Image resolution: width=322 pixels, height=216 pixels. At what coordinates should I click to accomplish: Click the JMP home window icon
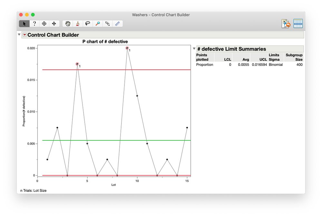[x=286, y=24]
